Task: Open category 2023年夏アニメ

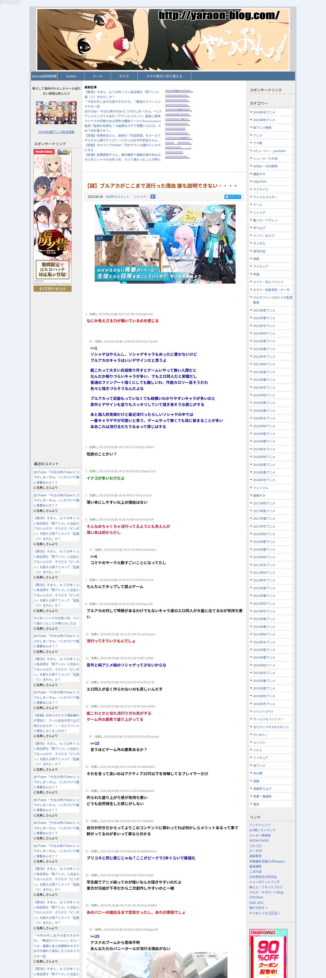Action: point(264,311)
